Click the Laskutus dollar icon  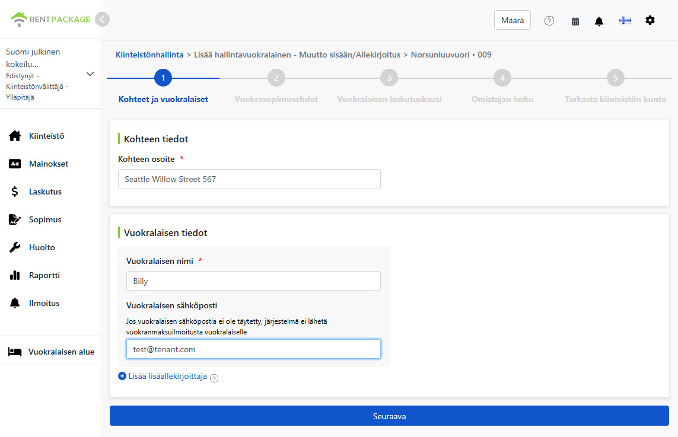(15, 192)
